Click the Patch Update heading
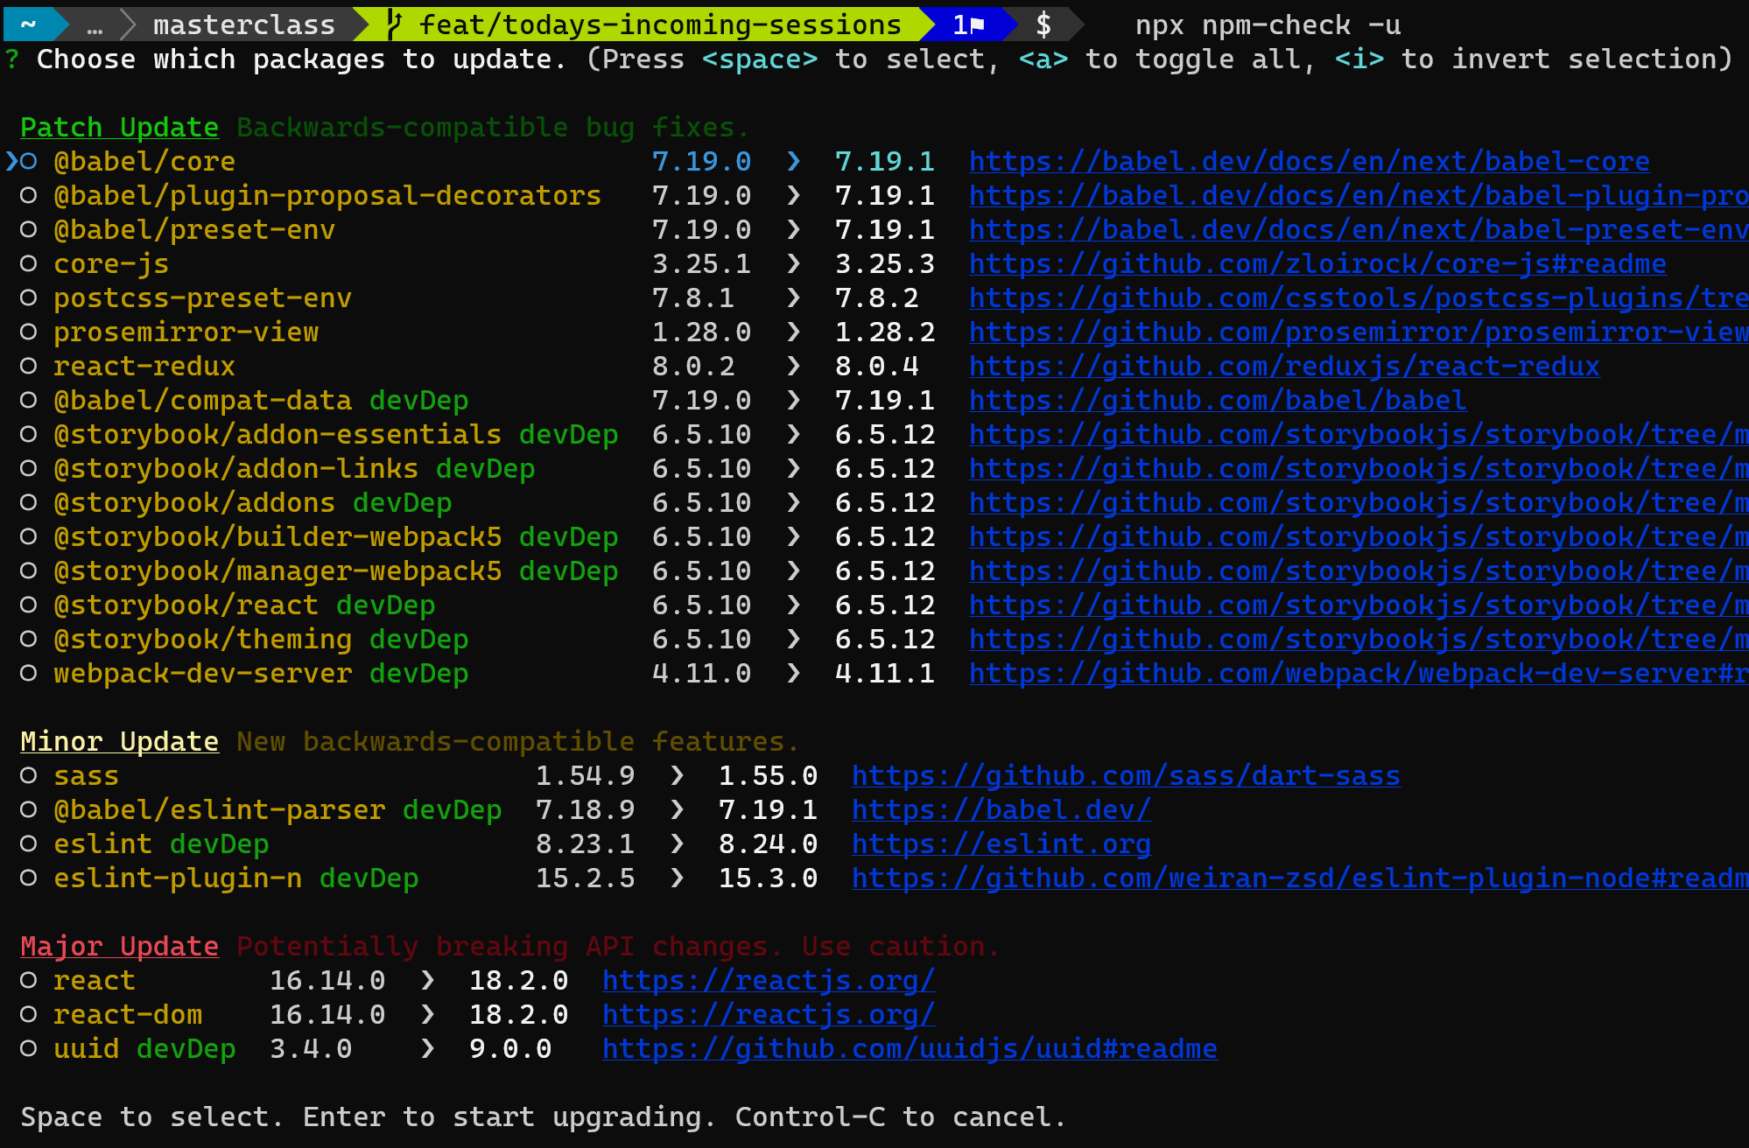This screenshot has height=1148, width=1749. tap(119, 128)
